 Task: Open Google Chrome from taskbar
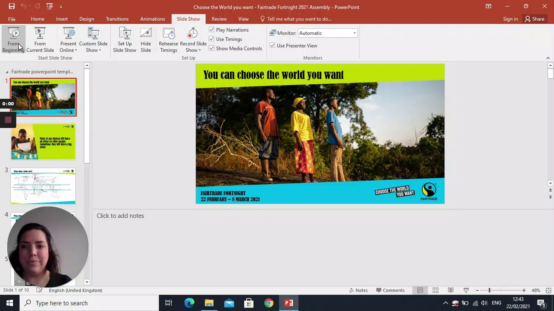click(x=269, y=303)
